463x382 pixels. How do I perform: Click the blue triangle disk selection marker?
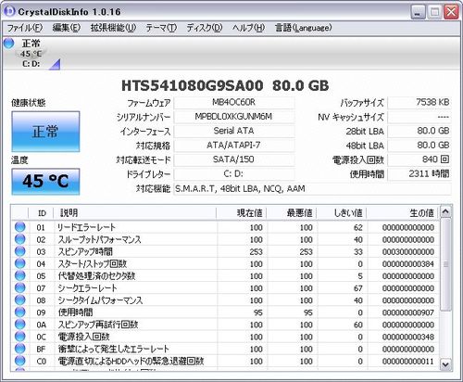tap(55, 64)
